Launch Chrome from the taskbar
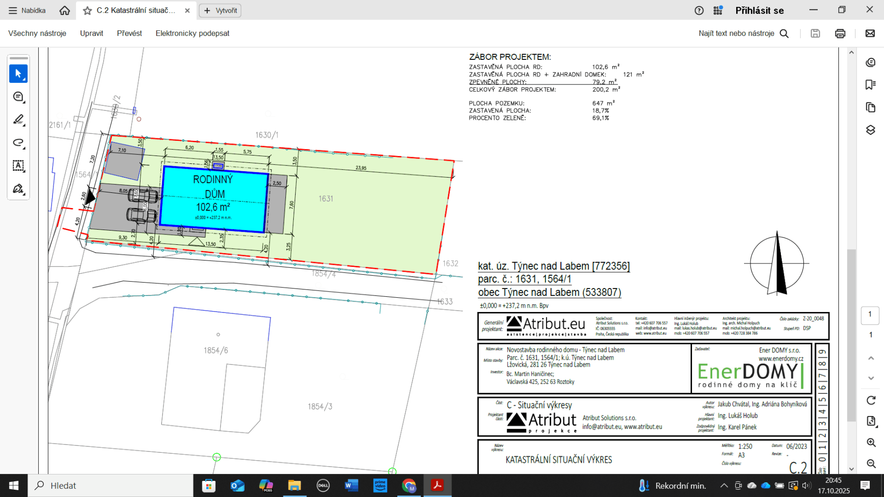This screenshot has height=497, width=884. [409, 486]
